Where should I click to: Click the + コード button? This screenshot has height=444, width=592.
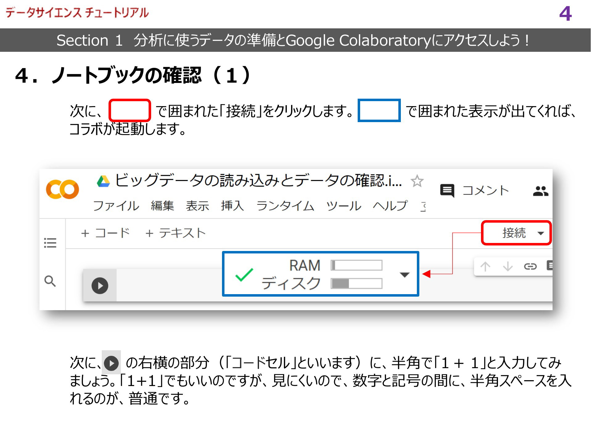pos(105,233)
